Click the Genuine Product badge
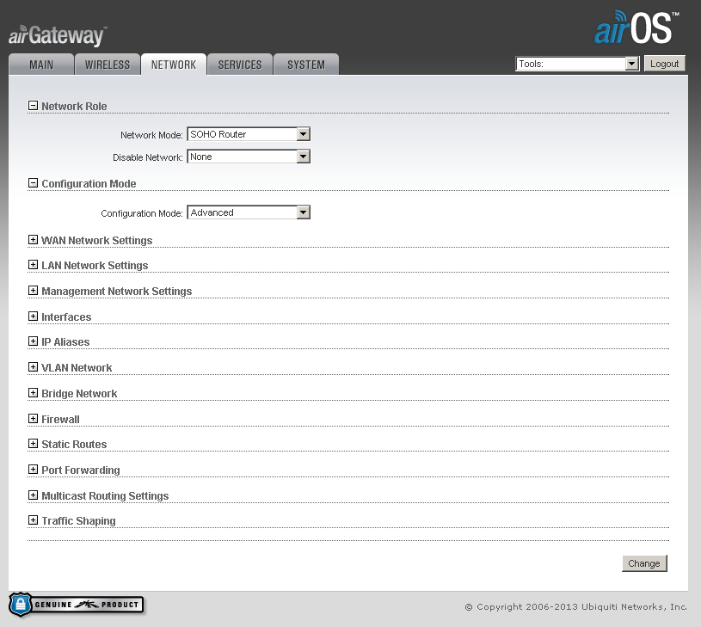Viewport: 701px width, 627px height. (x=77, y=604)
